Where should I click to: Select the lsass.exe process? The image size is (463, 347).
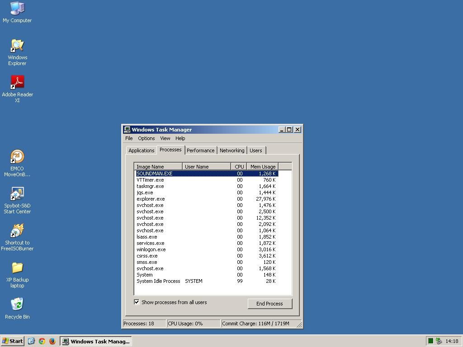206,237
